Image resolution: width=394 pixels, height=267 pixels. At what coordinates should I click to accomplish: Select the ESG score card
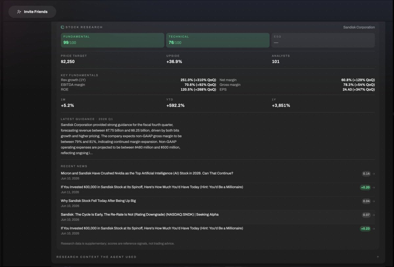click(323, 40)
